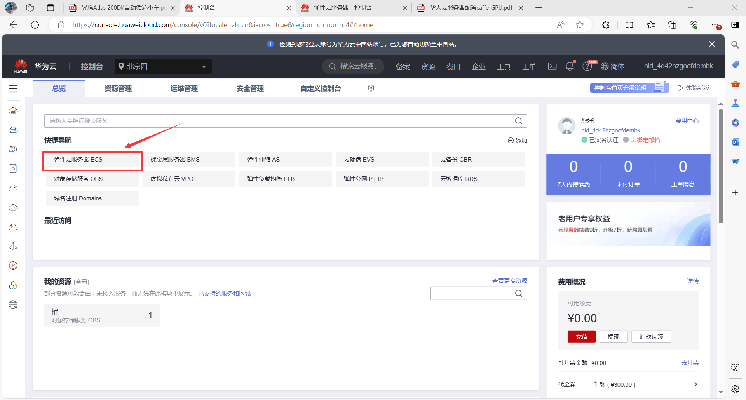Click the red 充值 recharge button
746x400 pixels.
(582, 337)
